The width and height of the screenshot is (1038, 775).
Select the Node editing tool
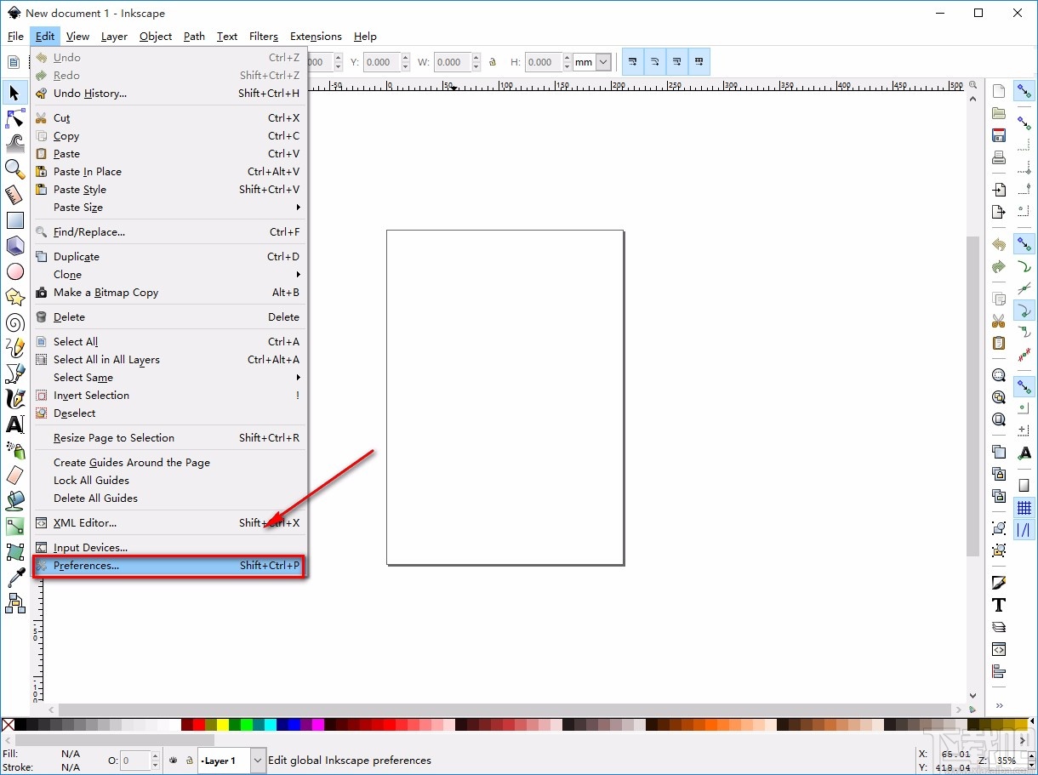[x=14, y=117]
